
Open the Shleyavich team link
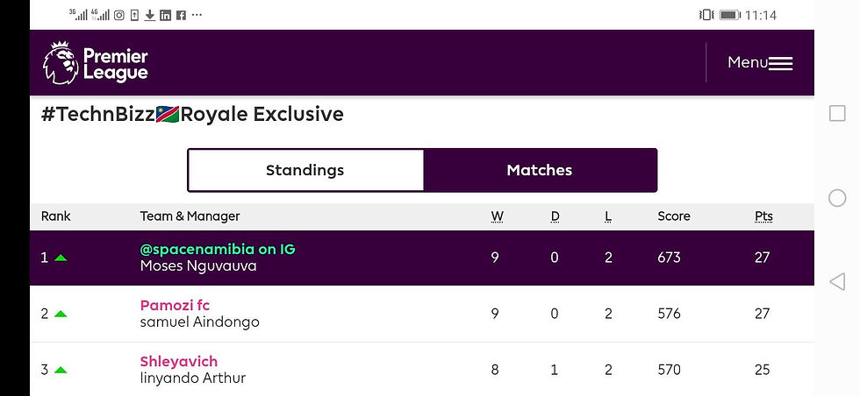[x=178, y=361]
